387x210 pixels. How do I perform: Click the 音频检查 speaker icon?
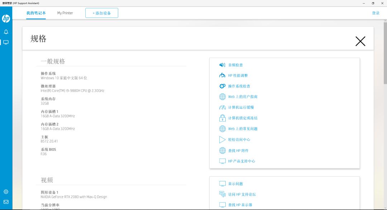[x=223, y=65]
